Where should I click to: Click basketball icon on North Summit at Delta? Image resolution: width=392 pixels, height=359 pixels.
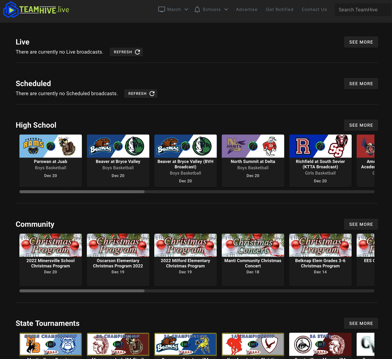point(253,146)
